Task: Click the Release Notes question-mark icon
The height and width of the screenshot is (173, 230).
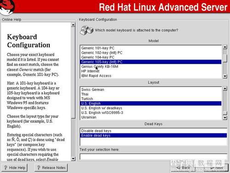Action: [x=39, y=167]
